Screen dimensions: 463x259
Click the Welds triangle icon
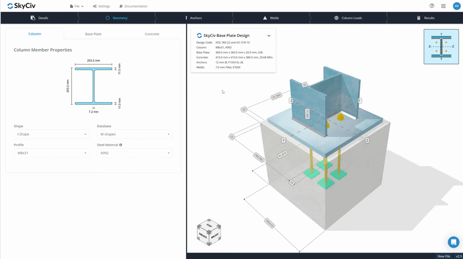[x=265, y=18]
